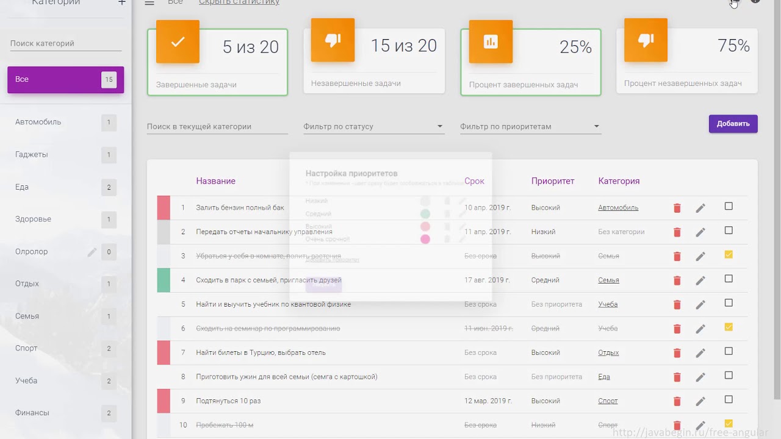Open 'Автомобиль' category link in task 1

click(618, 208)
